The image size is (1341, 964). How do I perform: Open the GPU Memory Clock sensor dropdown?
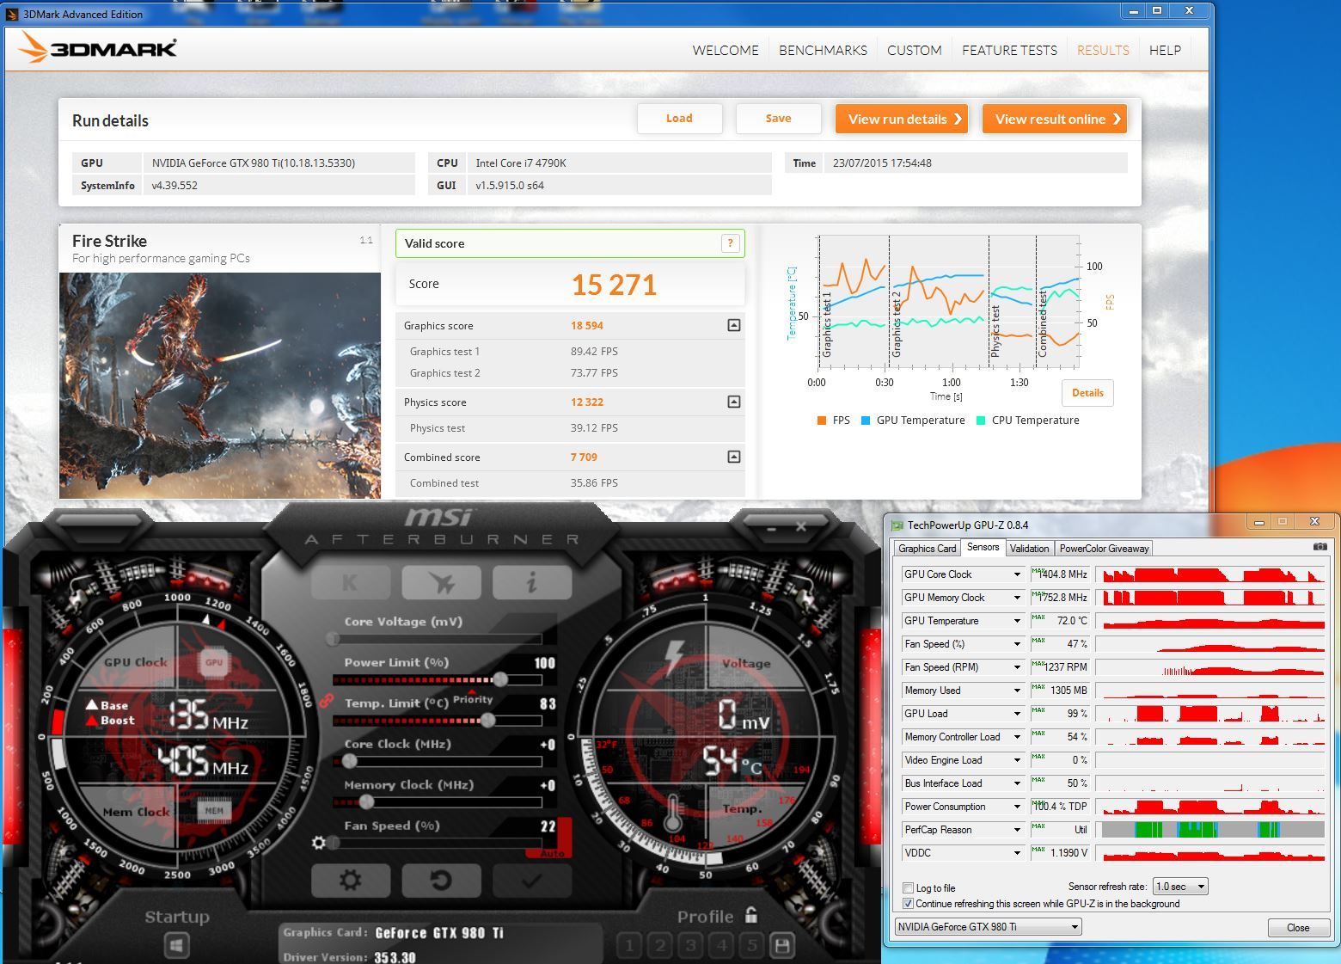pos(1017,598)
